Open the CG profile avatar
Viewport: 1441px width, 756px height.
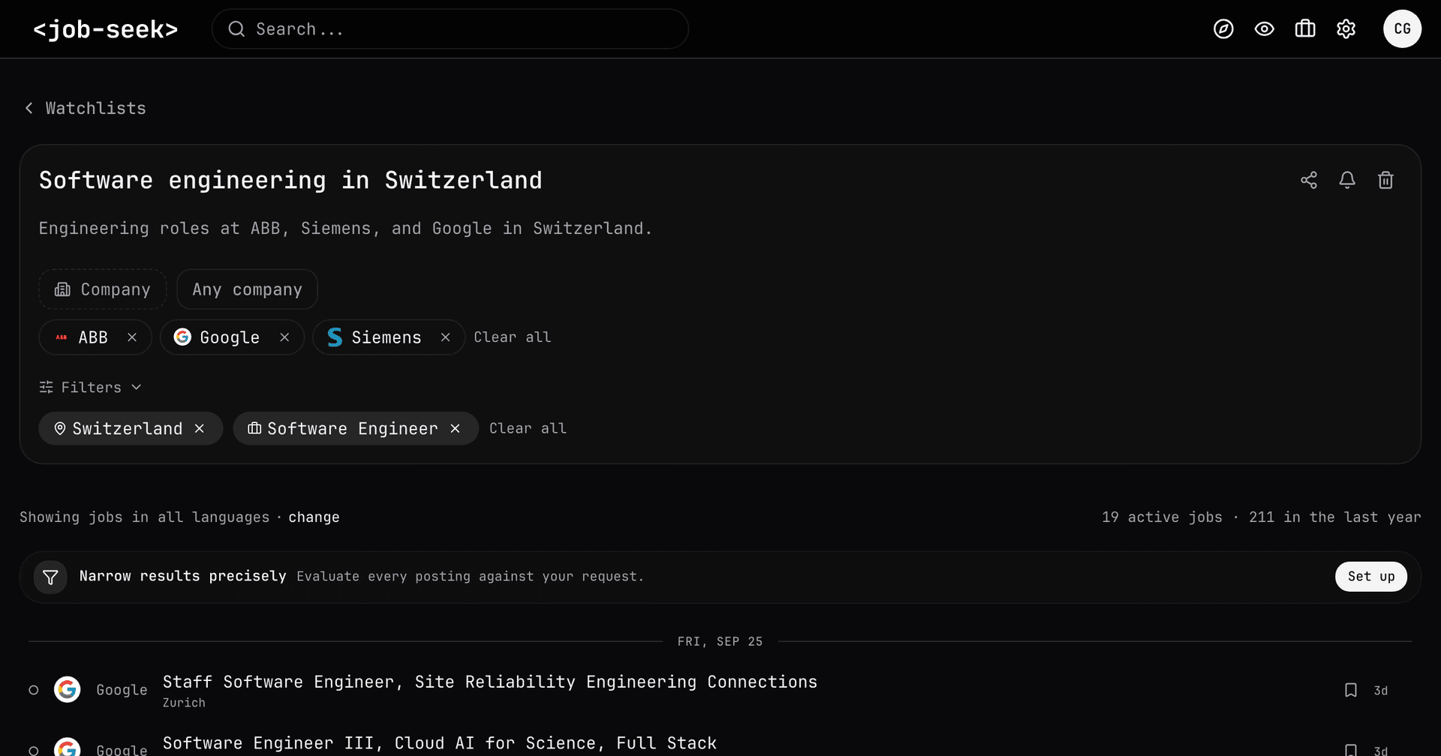[1402, 29]
